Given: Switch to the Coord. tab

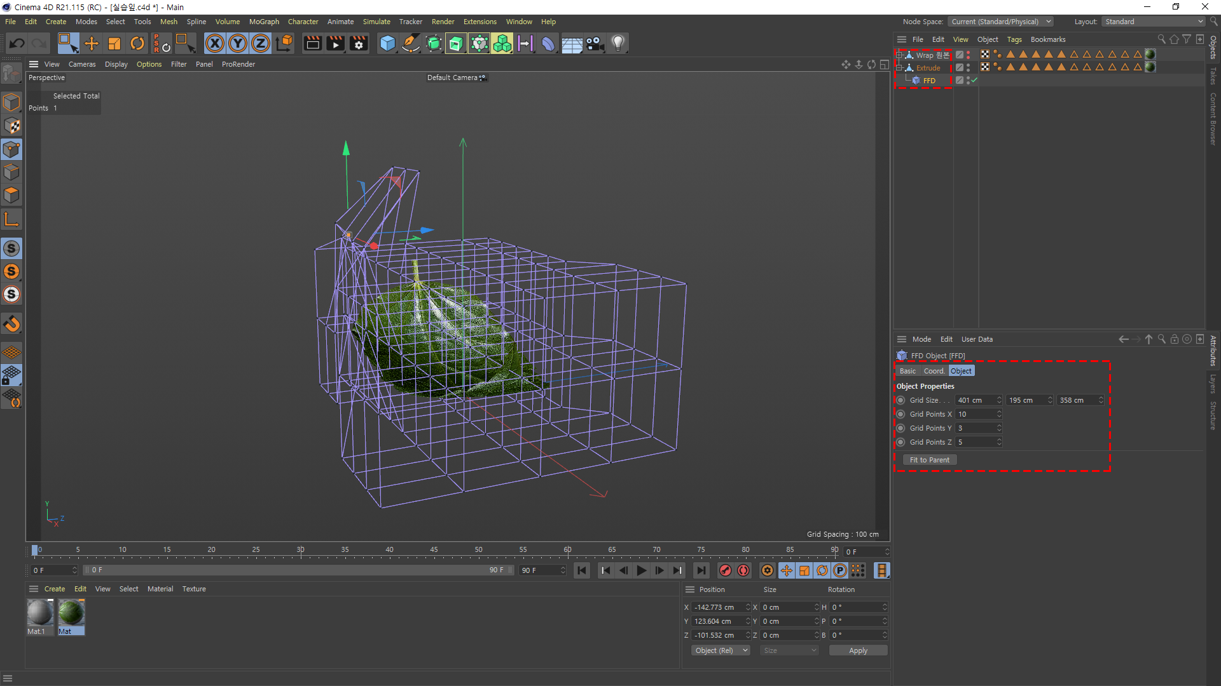Looking at the screenshot, I should [x=934, y=371].
